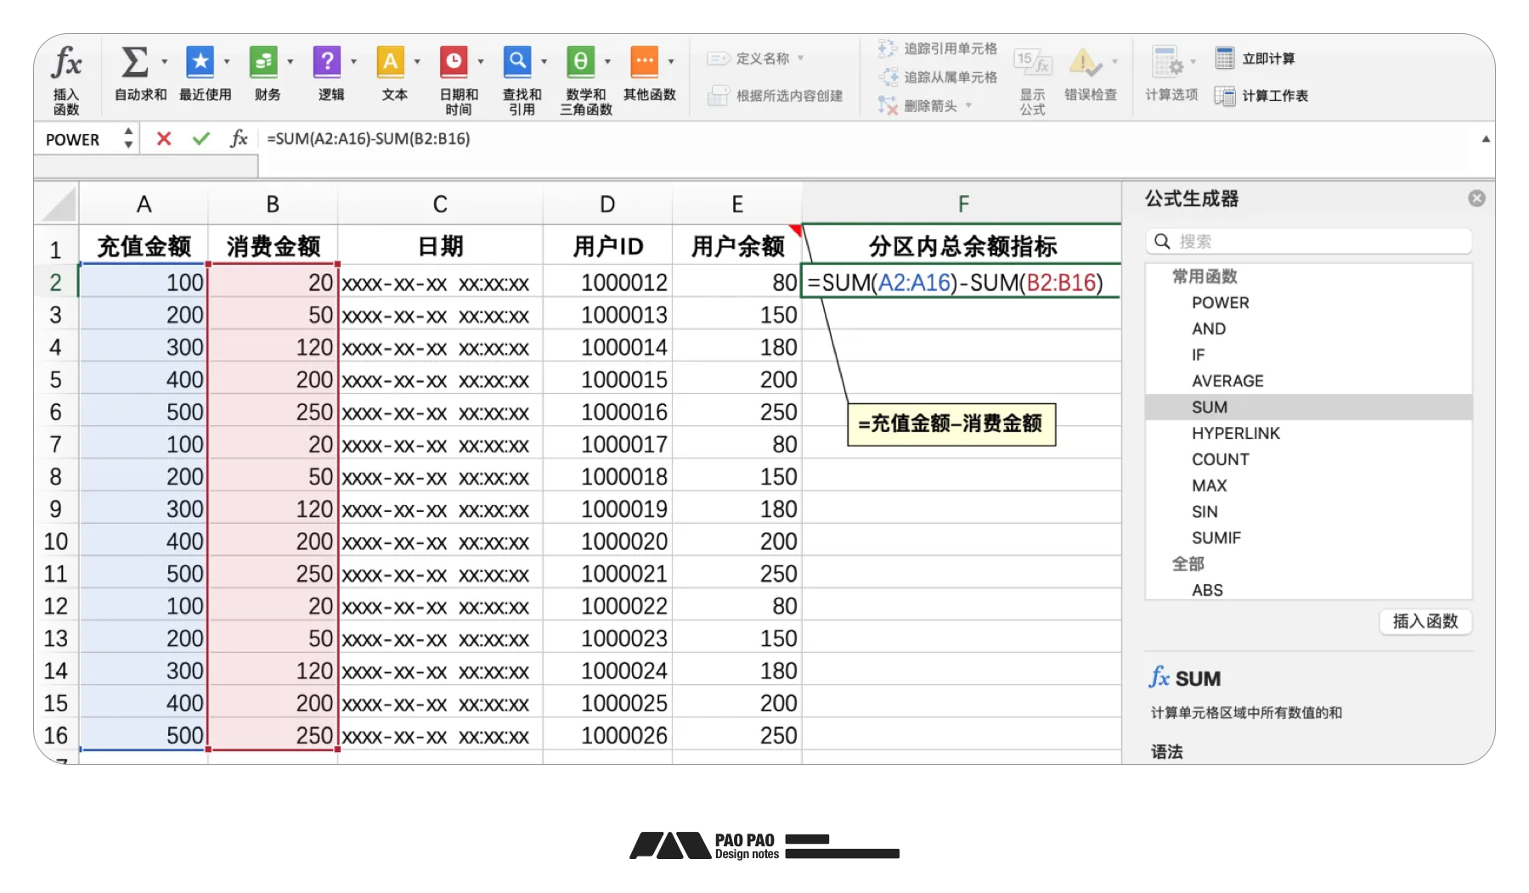This screenshot has width=1529, height=893.
Task: Select the 财务 financial functions icon
Action: pyautogui.click(x=264, y=61)
